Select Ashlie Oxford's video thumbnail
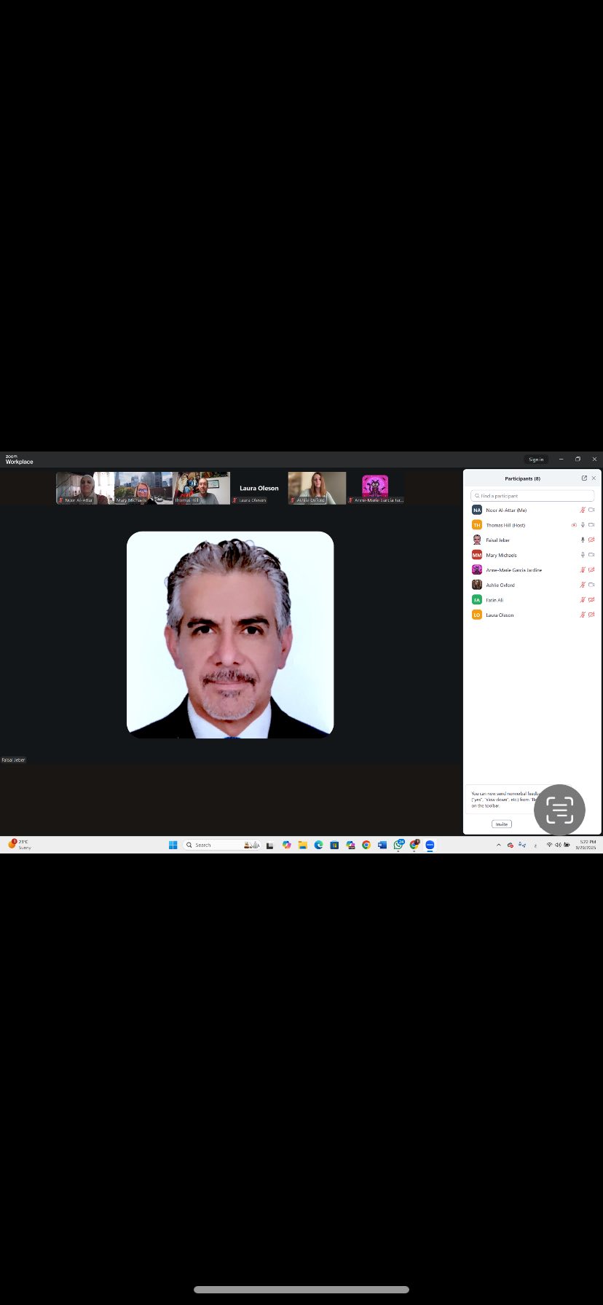 click(317, 488)
